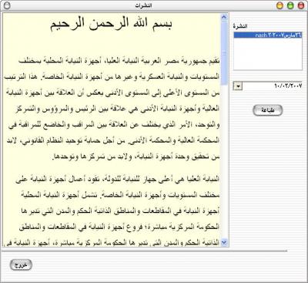Click the النشرة label above the list
Image resolution: width=308 pixels, height=283 pixels.
pos(240,26)
